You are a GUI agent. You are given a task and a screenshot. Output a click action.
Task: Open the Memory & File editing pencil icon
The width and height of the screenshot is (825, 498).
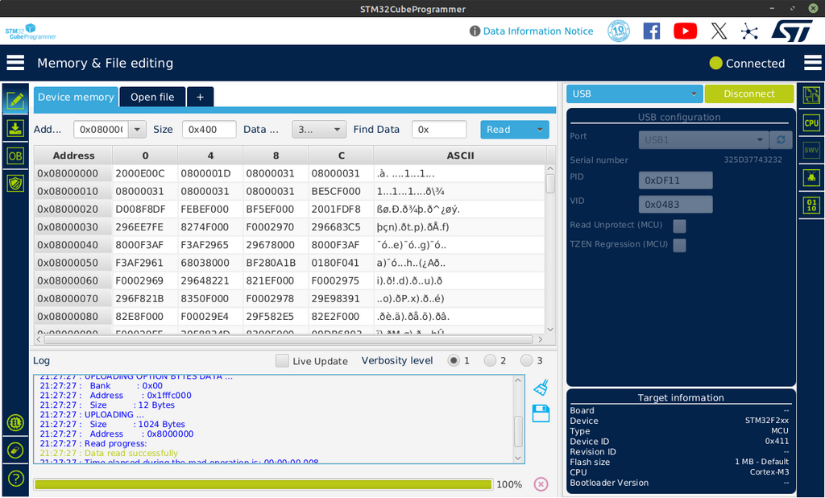[x=15, y=100]
